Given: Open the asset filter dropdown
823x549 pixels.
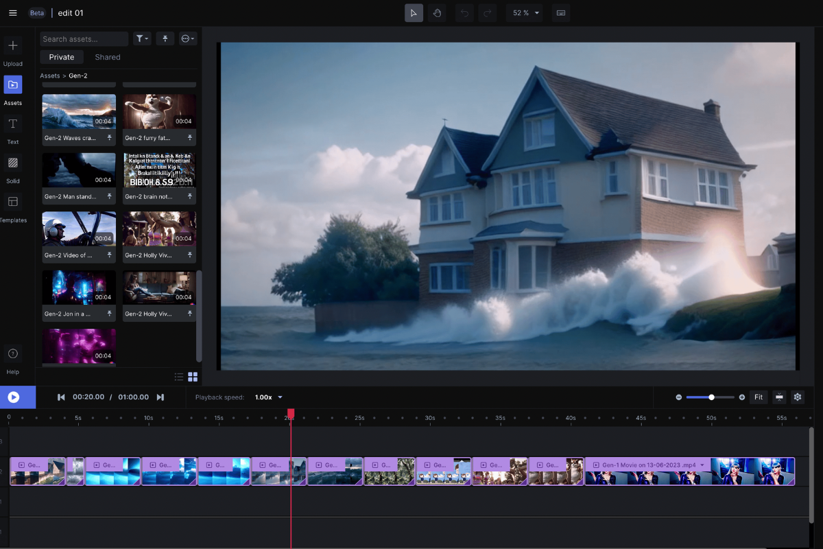Looking at the screenshot, I should [142, 39].
